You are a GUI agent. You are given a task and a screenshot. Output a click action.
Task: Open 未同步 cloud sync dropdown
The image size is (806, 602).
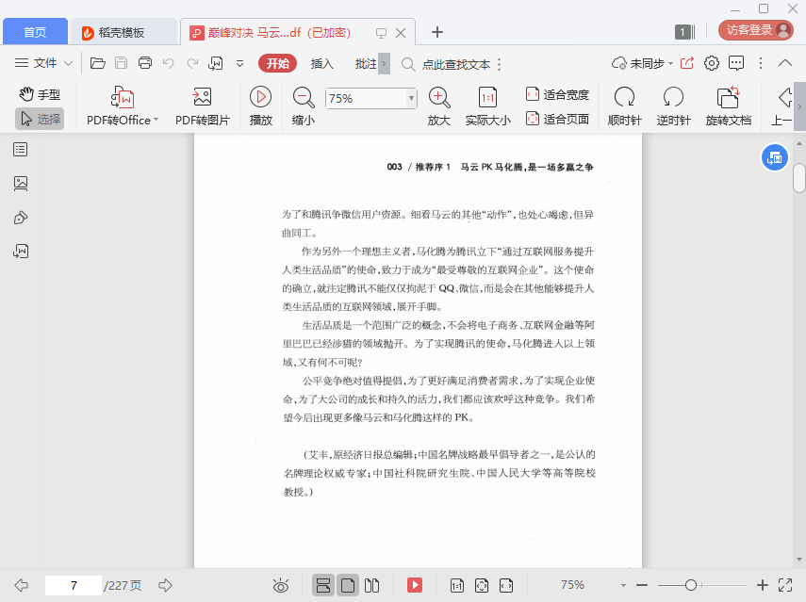643,63
